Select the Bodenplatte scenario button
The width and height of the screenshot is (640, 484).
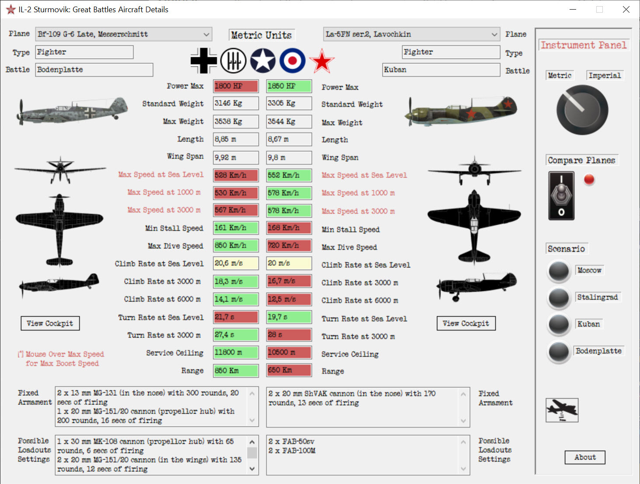[559, 352]
